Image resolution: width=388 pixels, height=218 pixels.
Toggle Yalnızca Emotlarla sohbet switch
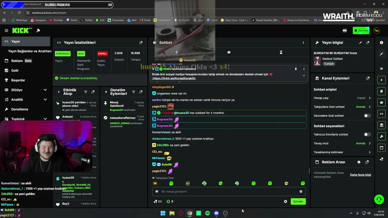coord(367,134)
